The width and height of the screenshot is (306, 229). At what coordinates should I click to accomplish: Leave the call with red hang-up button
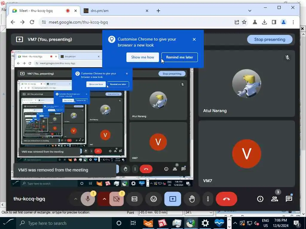(227, 199)
